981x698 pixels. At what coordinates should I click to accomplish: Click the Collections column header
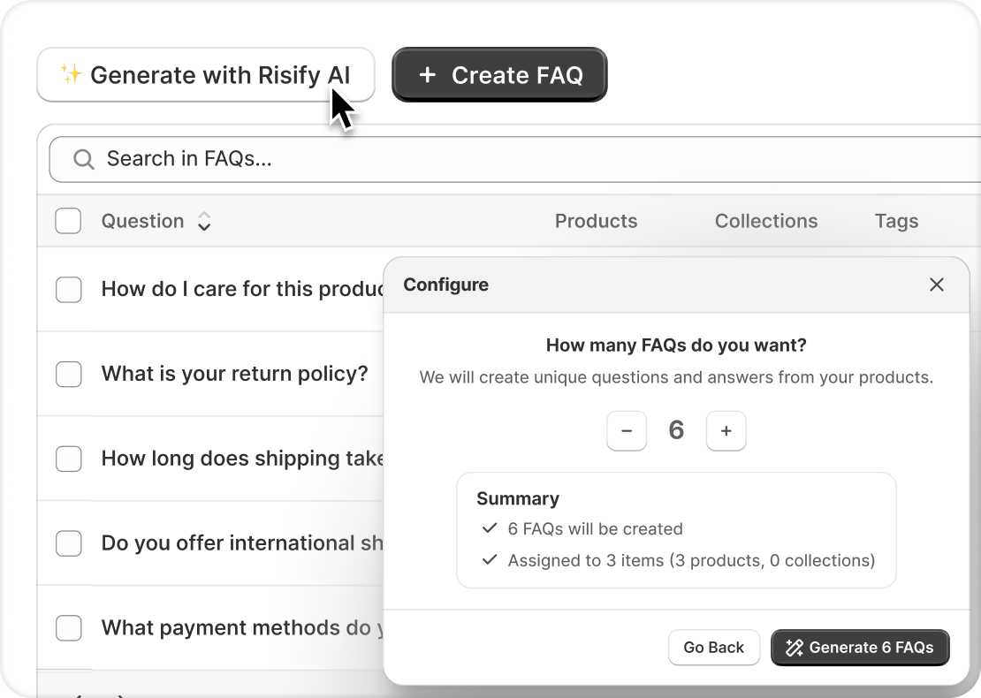coord(765,221)
